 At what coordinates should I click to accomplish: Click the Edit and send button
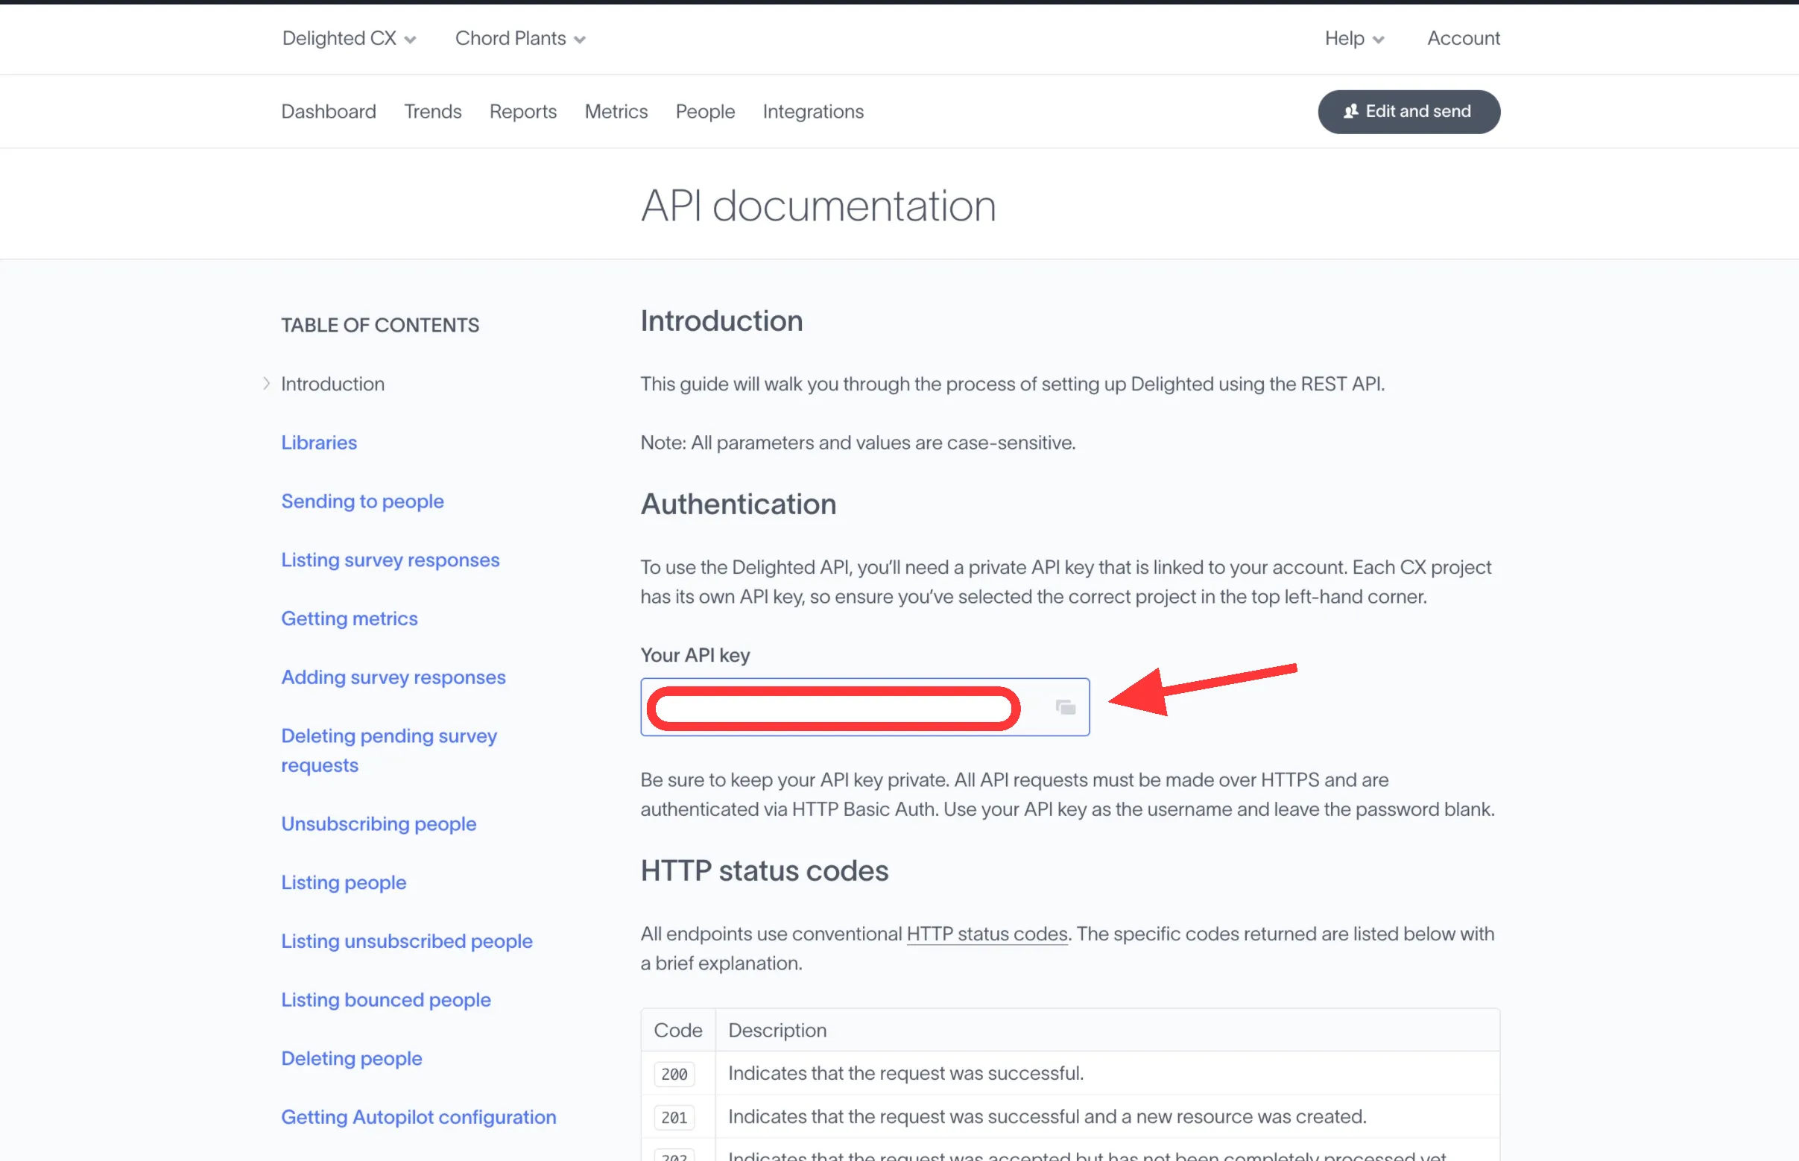pos(1408,112)
